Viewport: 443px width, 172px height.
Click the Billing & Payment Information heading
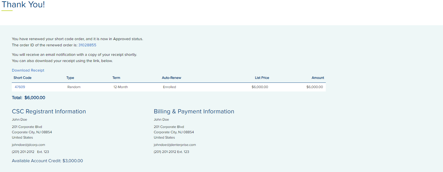[x=194, y=111]
